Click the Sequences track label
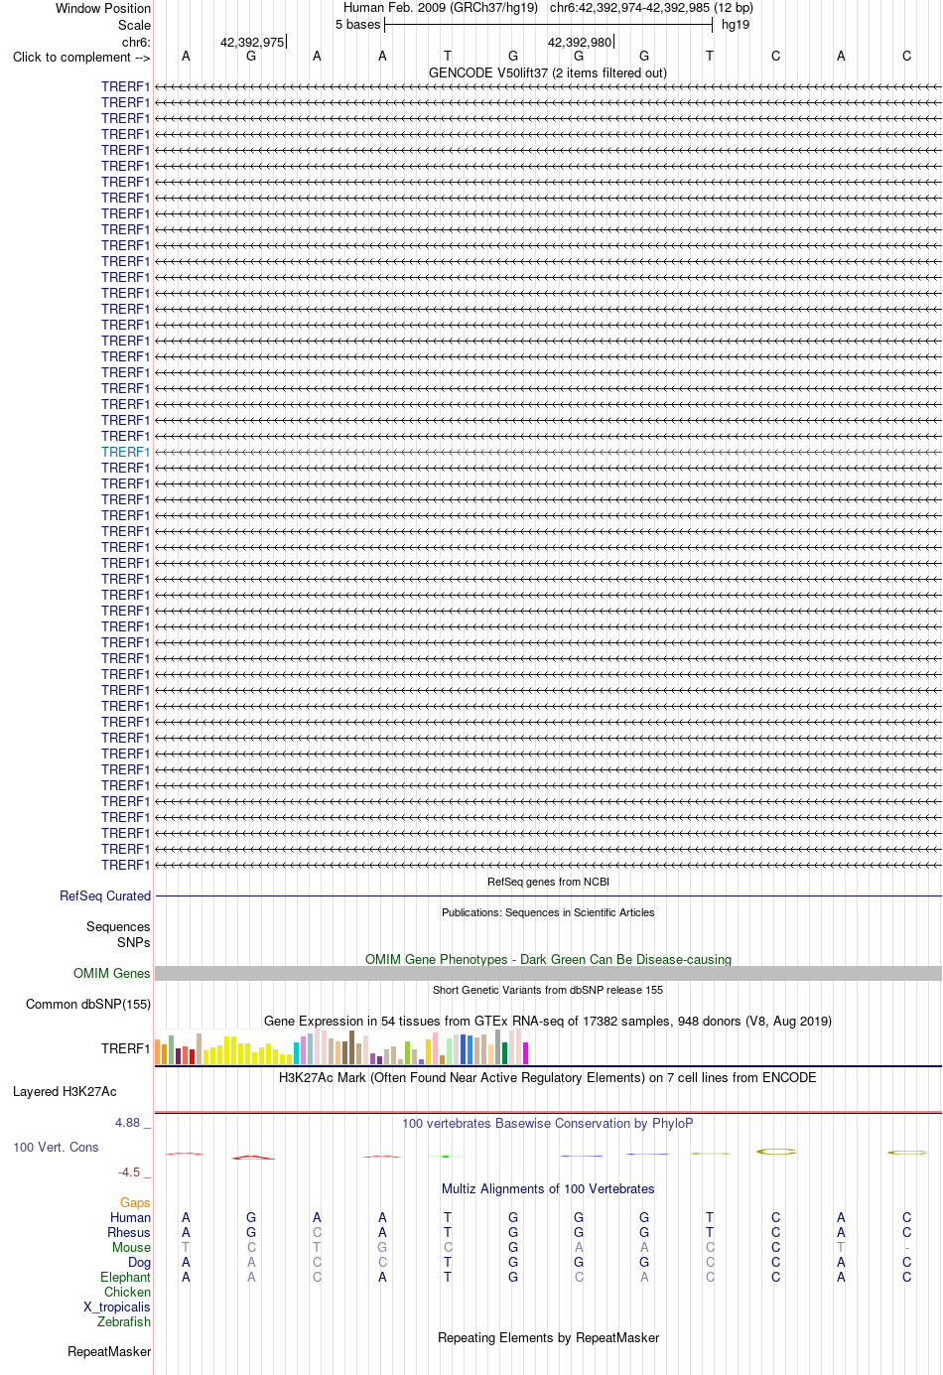 click(x=118, y=926)
